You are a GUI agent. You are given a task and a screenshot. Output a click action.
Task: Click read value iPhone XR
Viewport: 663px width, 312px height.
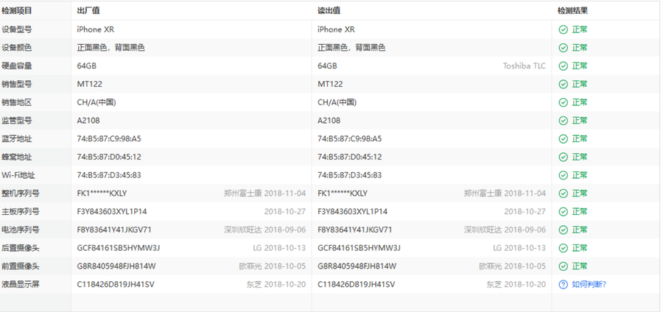coord(336,29)
